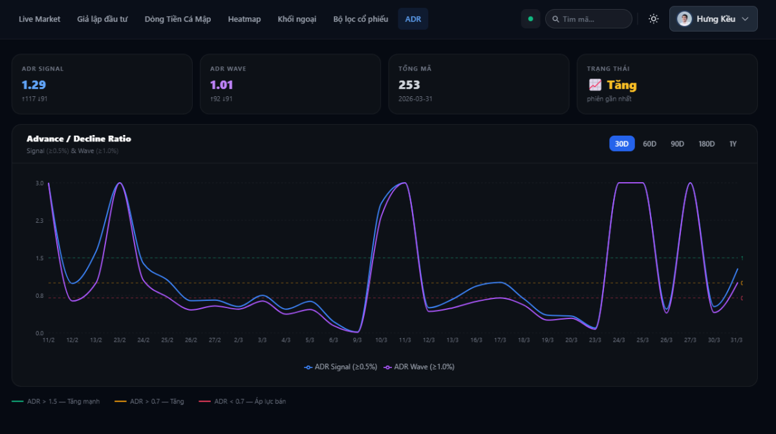Viewport: 776px width, 434px height.
Task: Click the Tăng mạnh legend label
Action: tap(84, 401)
